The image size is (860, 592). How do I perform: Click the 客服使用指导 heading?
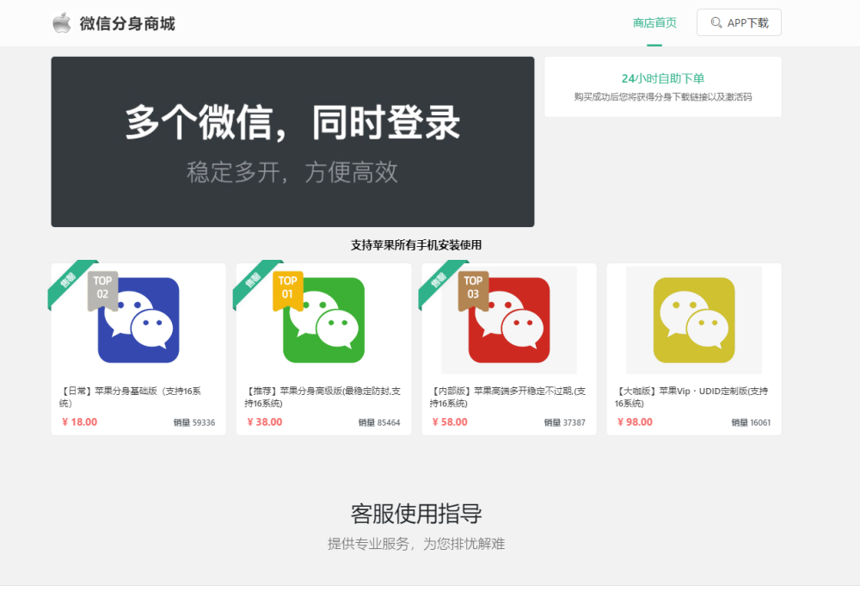[x=416, y=514]
